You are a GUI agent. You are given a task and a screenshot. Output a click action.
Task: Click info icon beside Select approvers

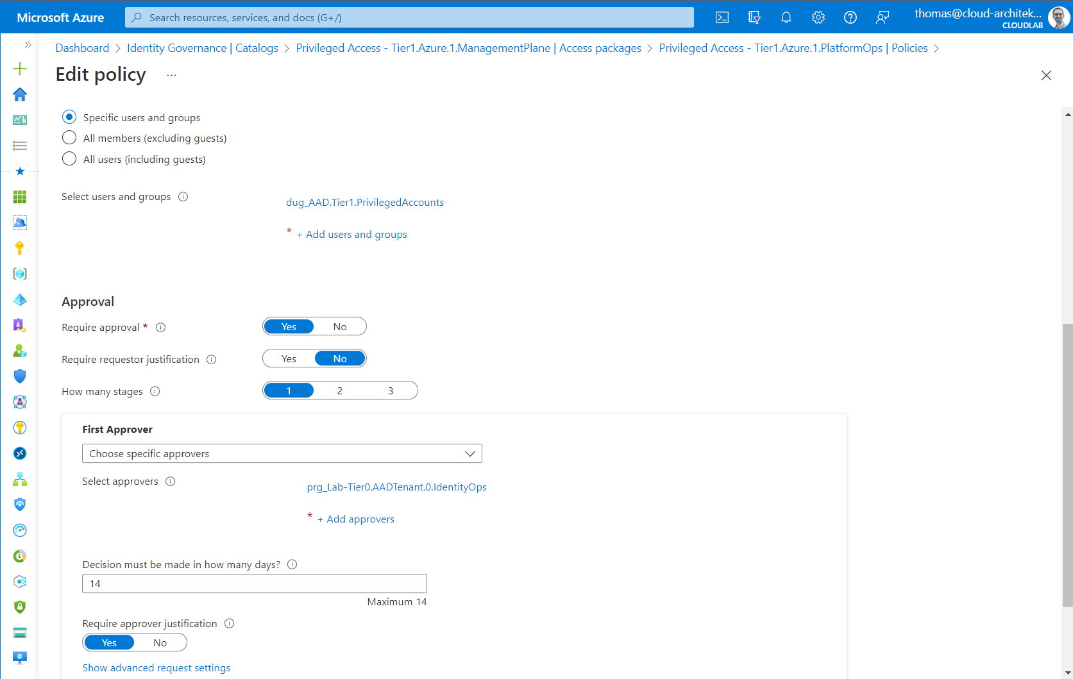pyautogui.click(x=171, y=482)
